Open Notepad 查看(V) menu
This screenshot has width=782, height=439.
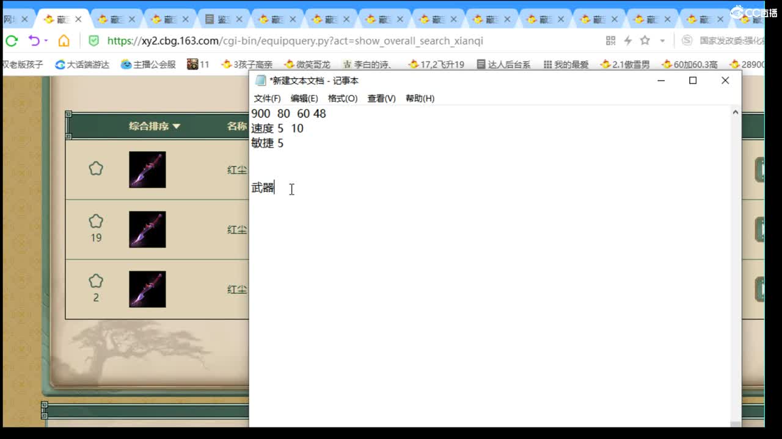(x=381, y=98)
